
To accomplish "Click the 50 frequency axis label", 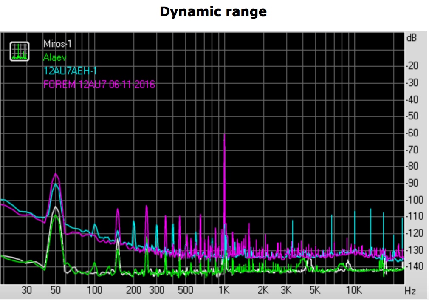I will (55, 291).
